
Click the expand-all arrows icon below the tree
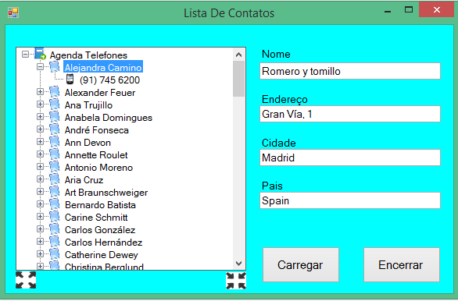26,280
